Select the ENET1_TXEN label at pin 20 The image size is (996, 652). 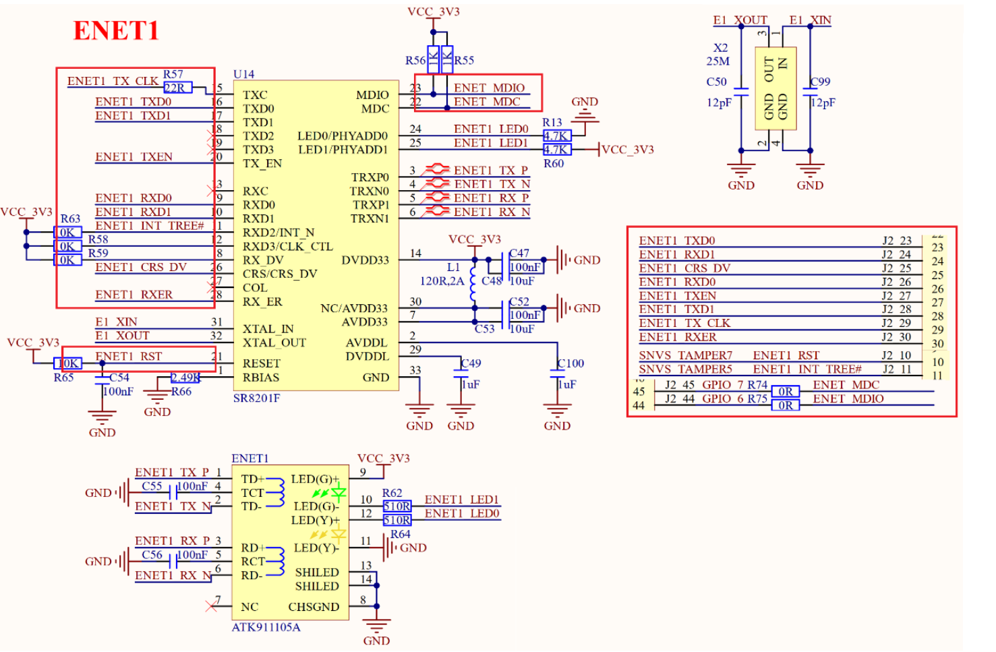[134, 156]
